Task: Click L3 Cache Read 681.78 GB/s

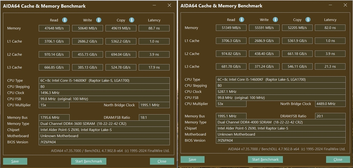Action: [x=231, y=66]
